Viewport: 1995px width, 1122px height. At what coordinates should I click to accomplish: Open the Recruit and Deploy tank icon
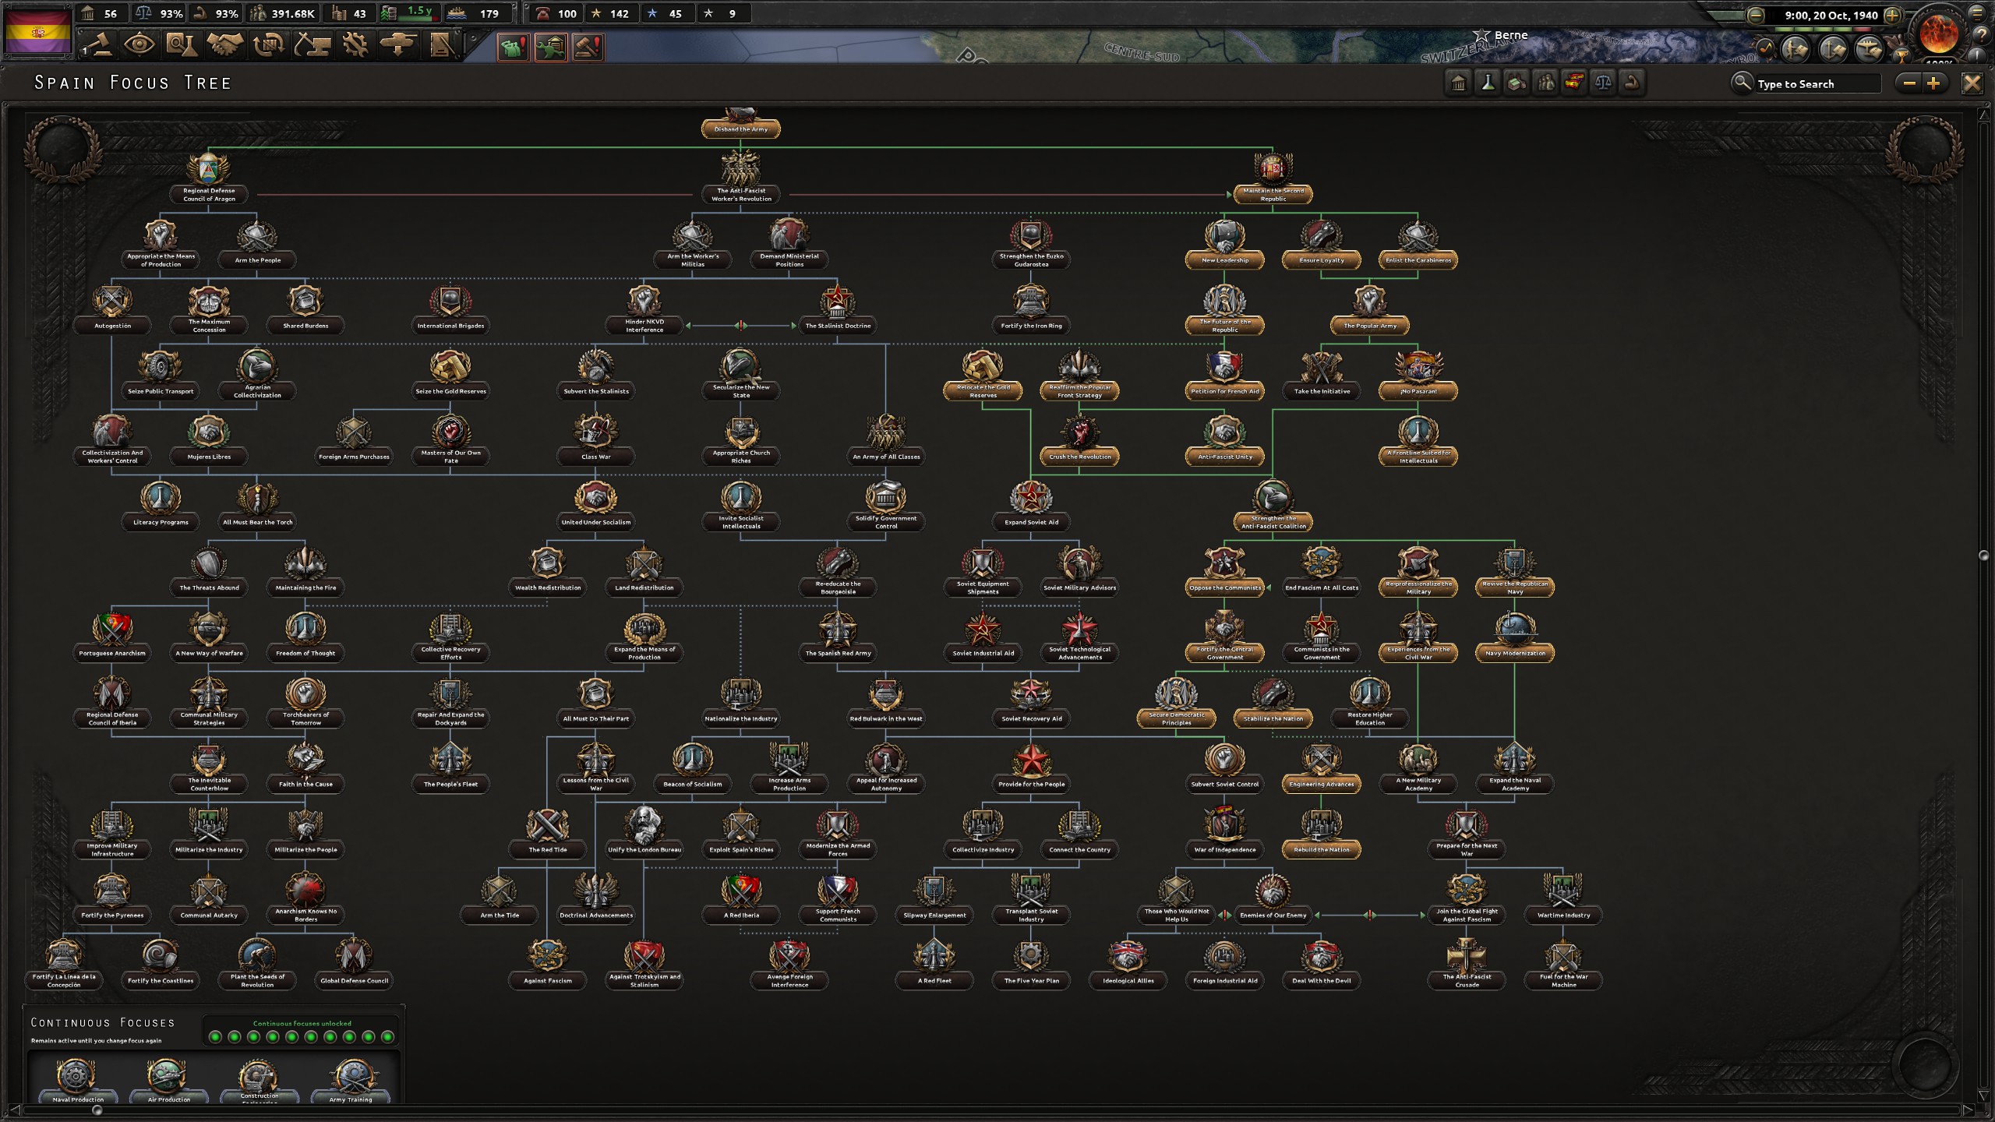point(397,44)
